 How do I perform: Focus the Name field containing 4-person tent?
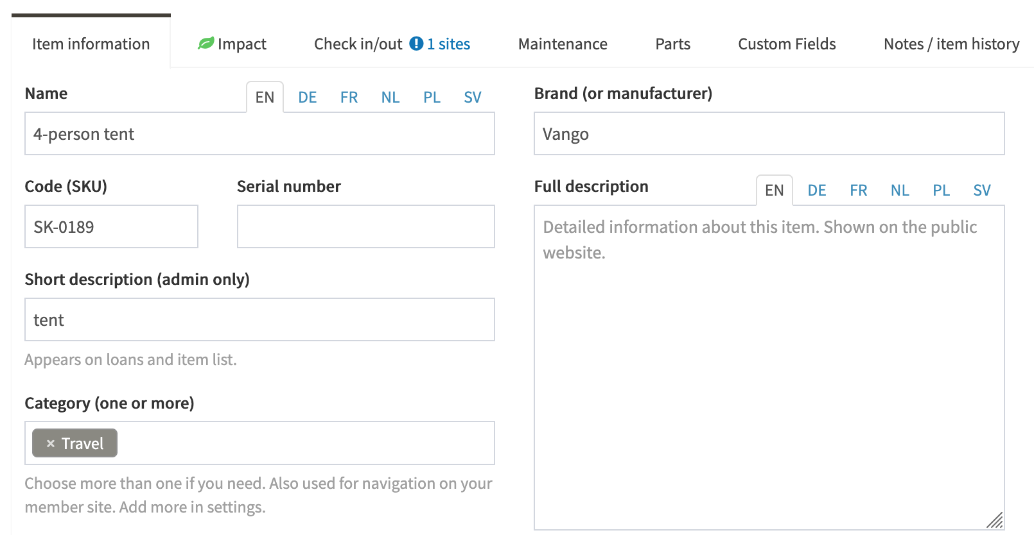click(259, 134)
